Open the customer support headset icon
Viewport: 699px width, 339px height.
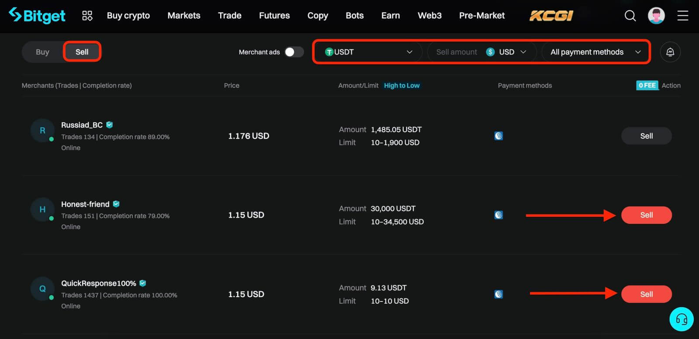coord(681,319)
